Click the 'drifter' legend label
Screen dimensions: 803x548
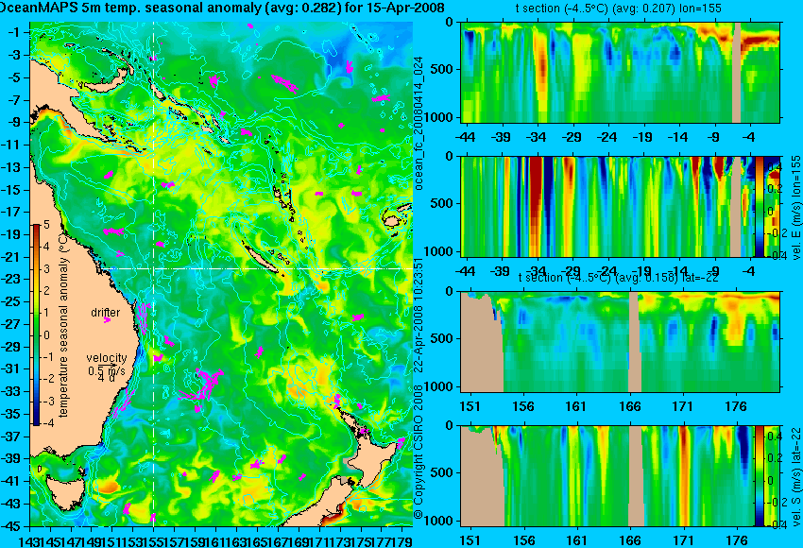[106, 313]
